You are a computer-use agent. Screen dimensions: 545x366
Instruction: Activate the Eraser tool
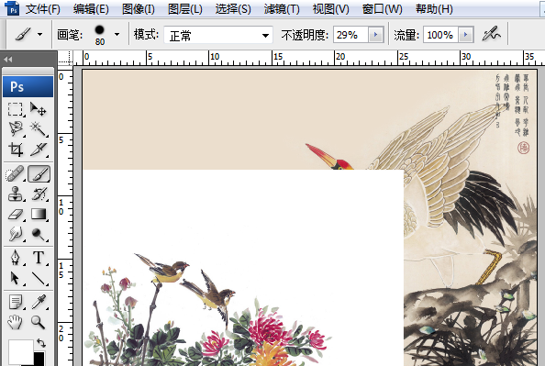(16, 214)
